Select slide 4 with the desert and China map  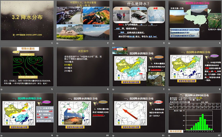[x=195, y=21]
